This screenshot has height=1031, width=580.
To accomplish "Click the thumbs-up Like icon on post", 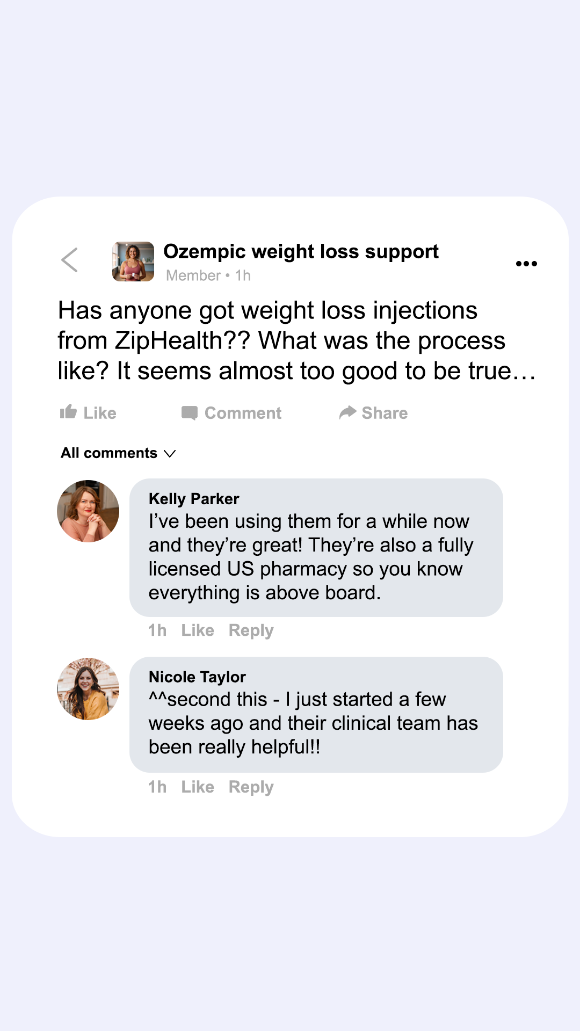I will (x=68, y=412).
